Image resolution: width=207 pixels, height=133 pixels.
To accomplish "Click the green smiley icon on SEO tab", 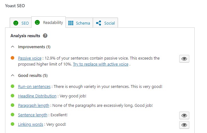I will (15, 23).
